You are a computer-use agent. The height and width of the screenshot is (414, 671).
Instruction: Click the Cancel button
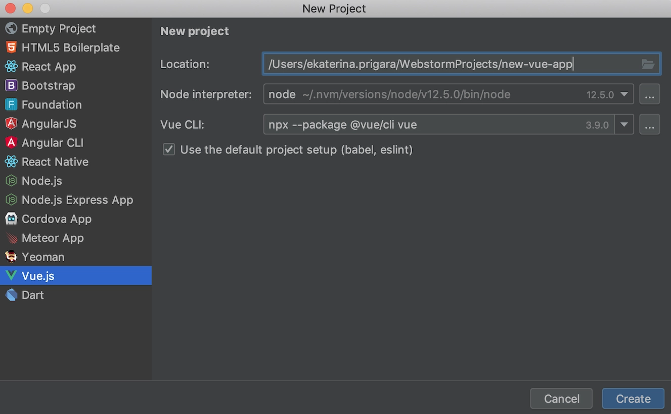pyautogui.click(x=561, y=398)
